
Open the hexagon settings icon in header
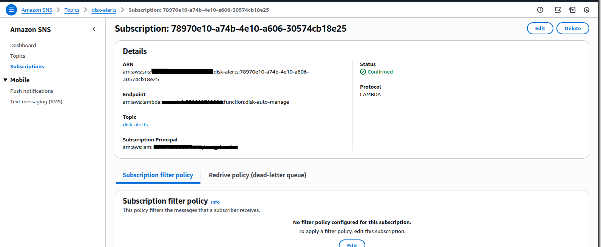(587, 10)
